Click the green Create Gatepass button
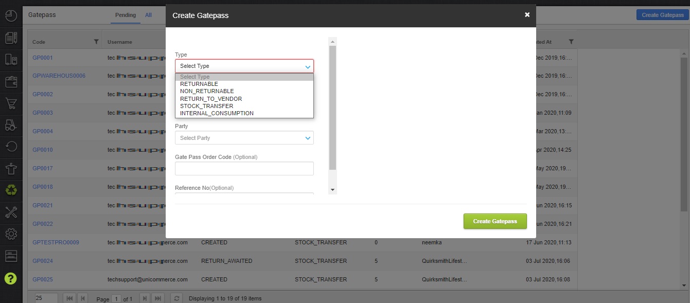Screen dimensions: 690x303 tap(495, 221)
